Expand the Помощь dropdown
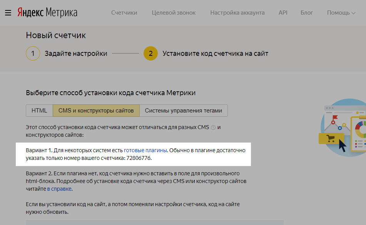The height and width of the screenshot is (225, 366). click(341, 13)
